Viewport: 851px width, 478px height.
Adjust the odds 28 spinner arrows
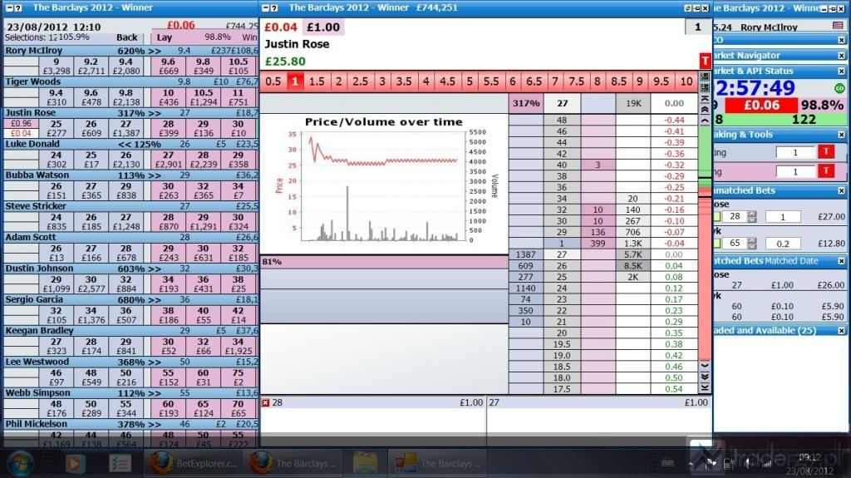751,216
